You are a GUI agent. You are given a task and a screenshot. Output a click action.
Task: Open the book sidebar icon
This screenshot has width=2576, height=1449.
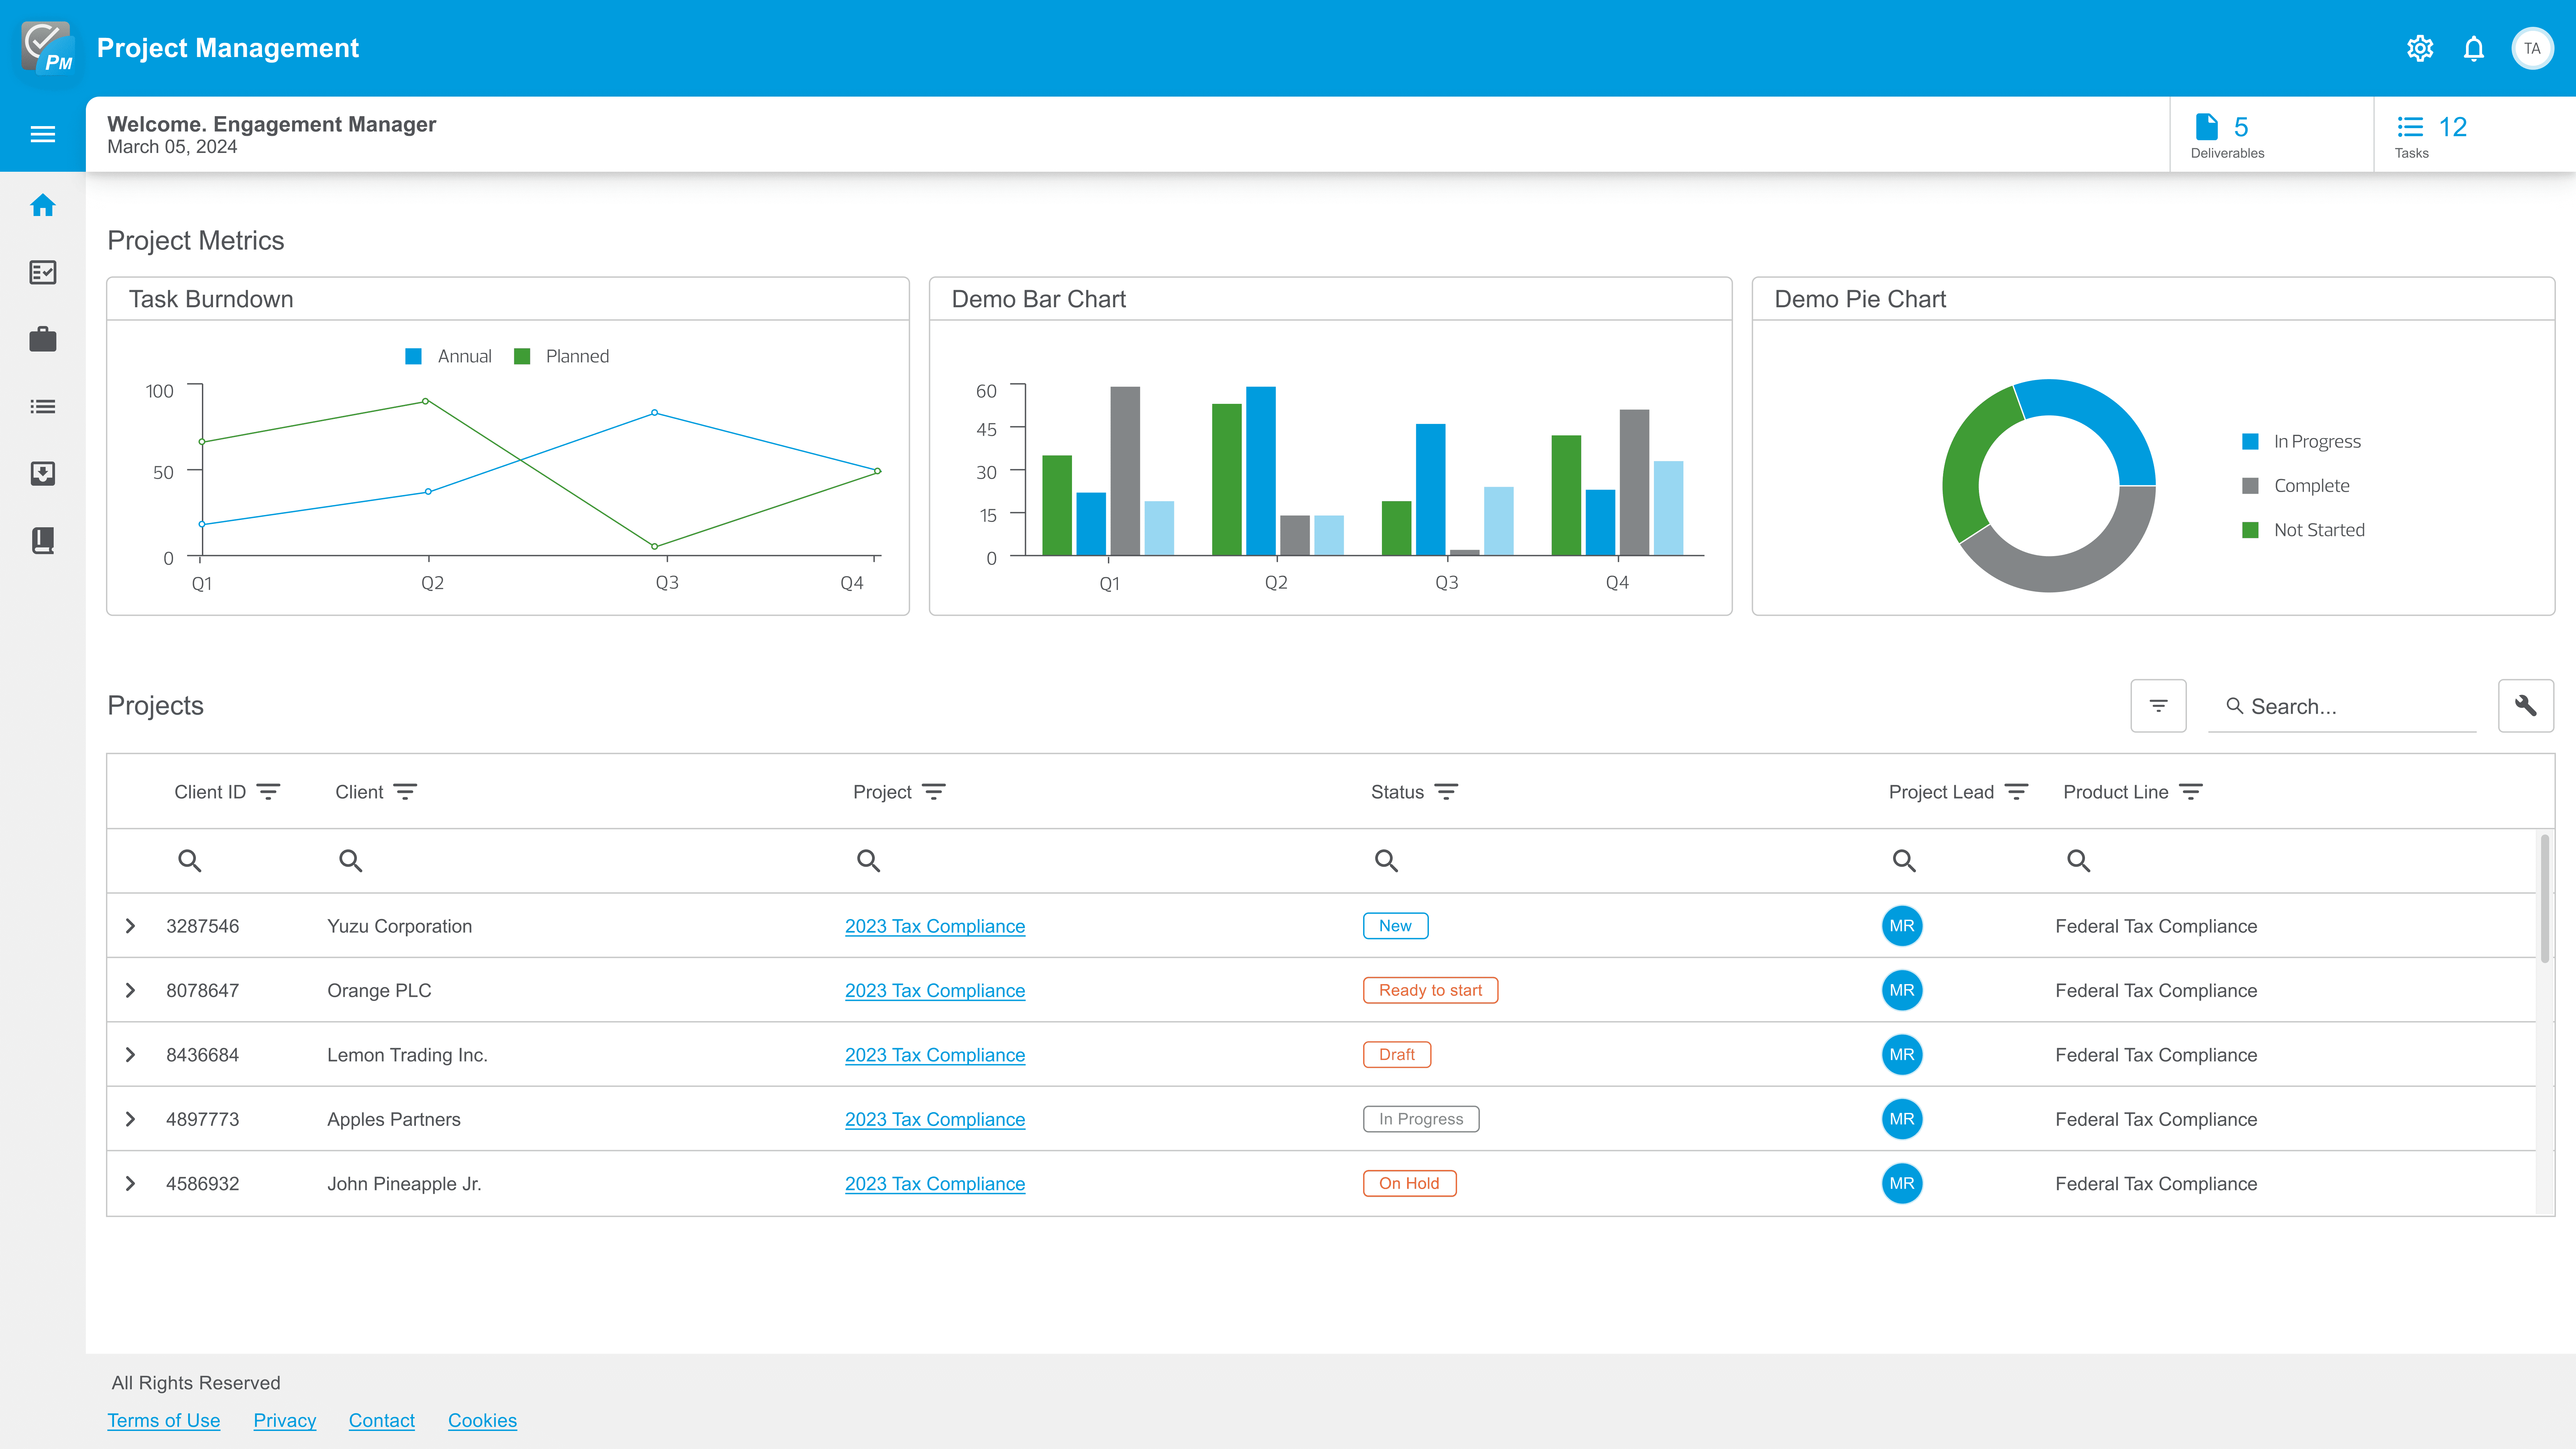coord(42,540)
